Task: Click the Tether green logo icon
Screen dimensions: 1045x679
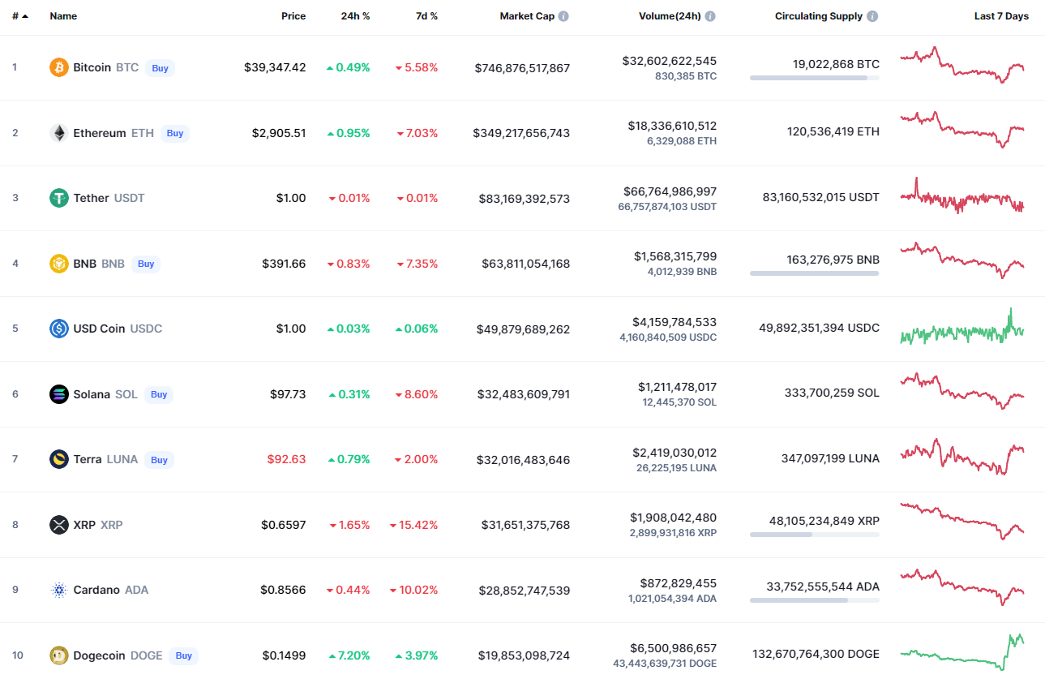Action: pos(59,198)
